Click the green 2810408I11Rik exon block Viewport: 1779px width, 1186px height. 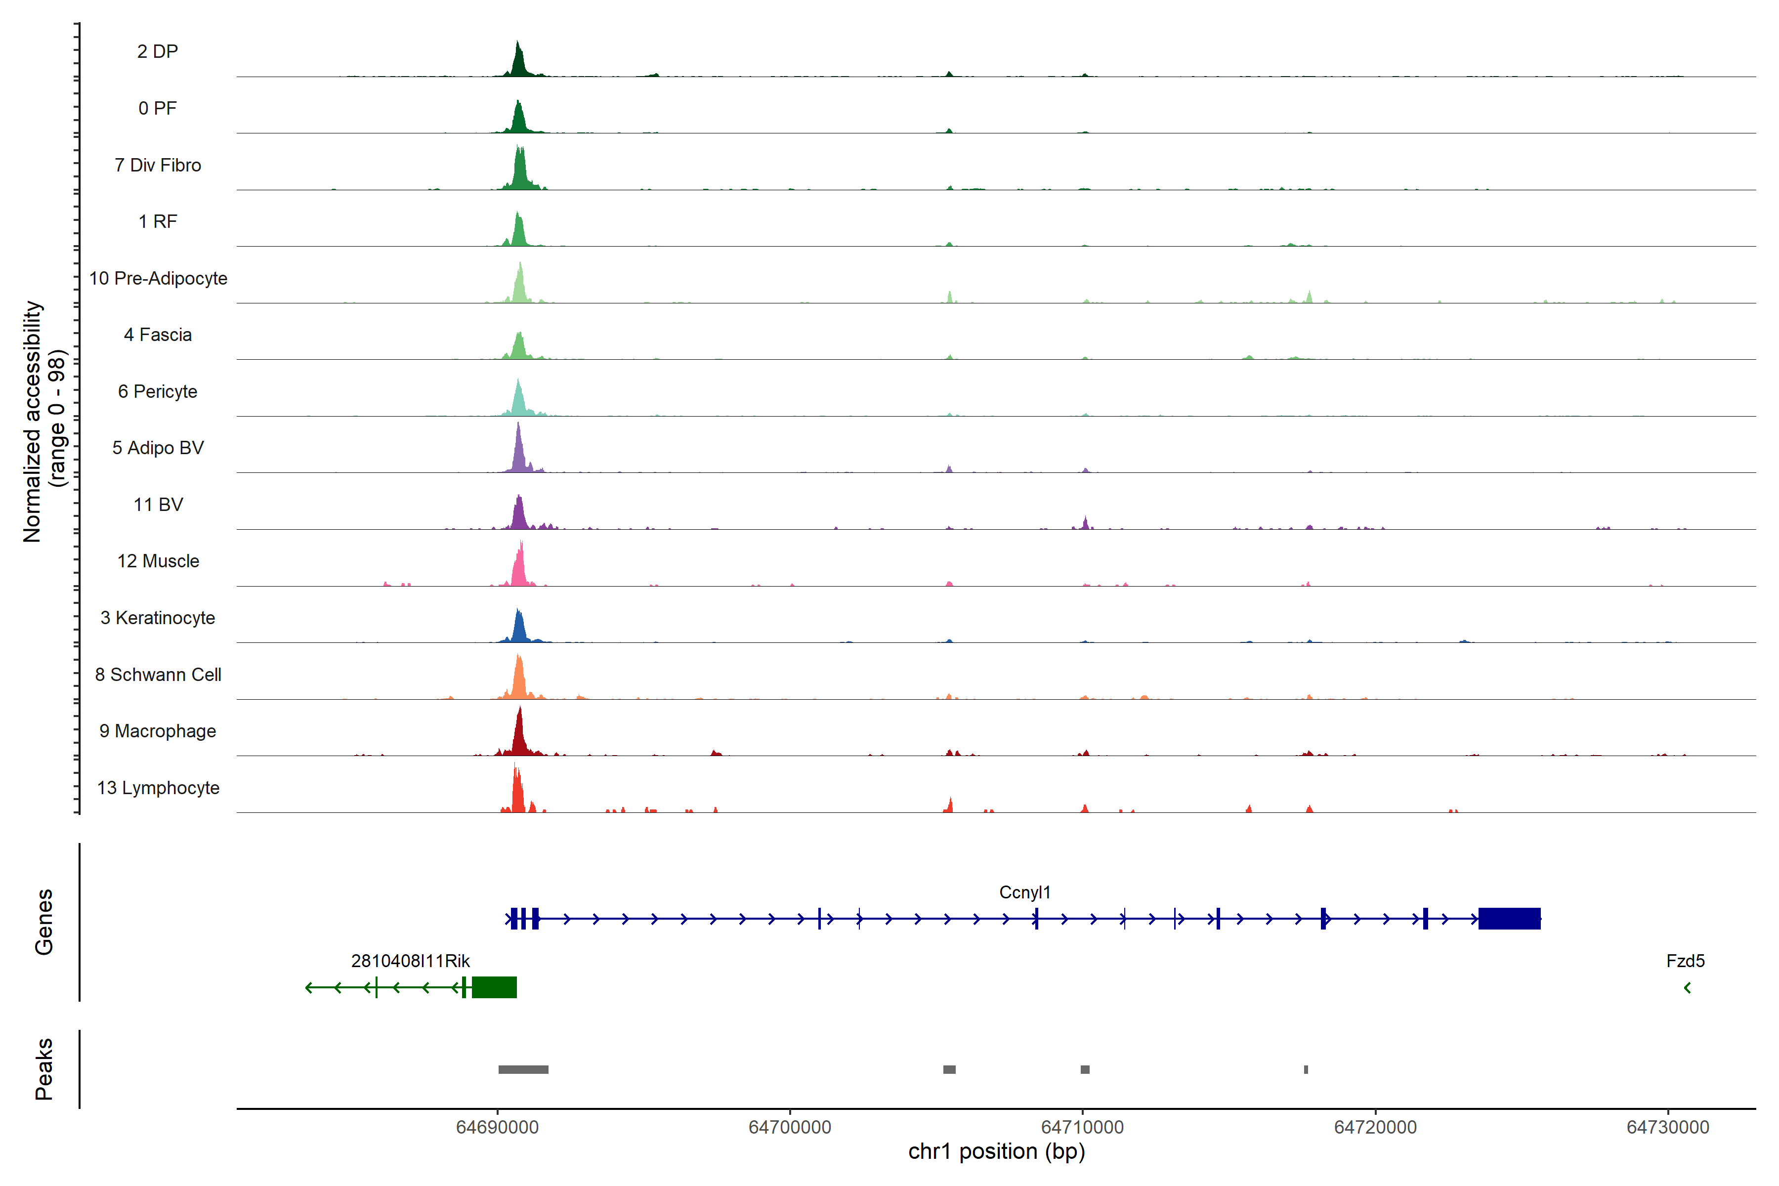494,987
